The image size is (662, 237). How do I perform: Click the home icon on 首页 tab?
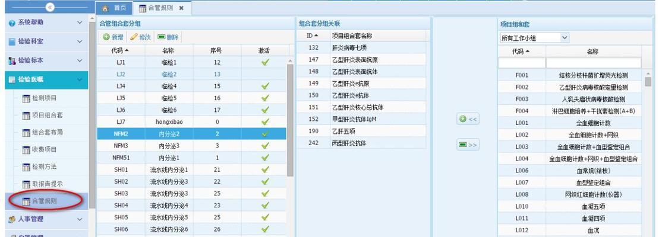pos(106,8)
